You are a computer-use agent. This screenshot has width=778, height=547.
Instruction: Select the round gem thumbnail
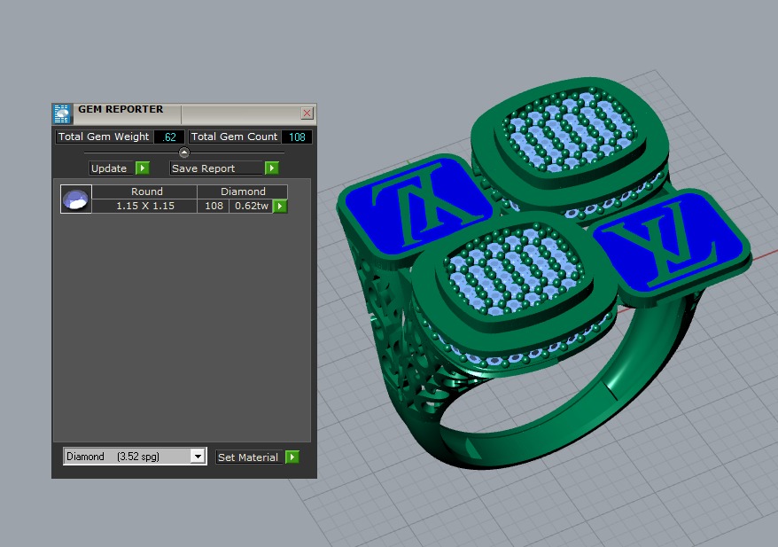point(76,199)
